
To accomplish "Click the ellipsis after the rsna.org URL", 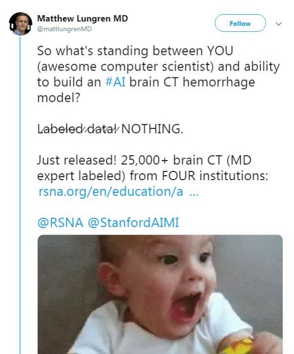I will (x=194, y=191).
